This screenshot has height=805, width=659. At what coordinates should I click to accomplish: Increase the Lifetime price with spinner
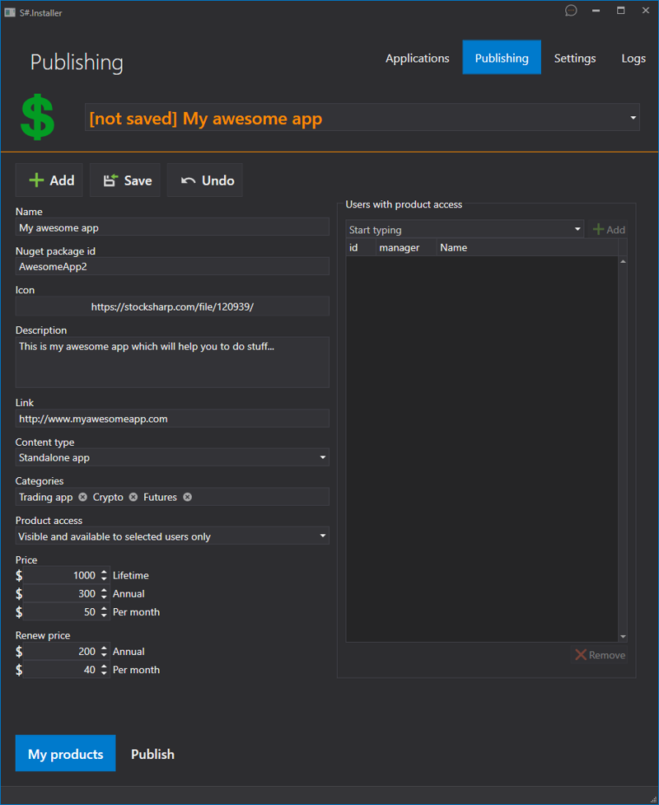pyautogui.click(x=104, y=572)
